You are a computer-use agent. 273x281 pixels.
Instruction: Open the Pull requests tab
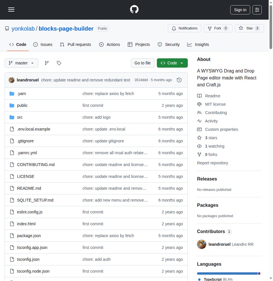75,44
